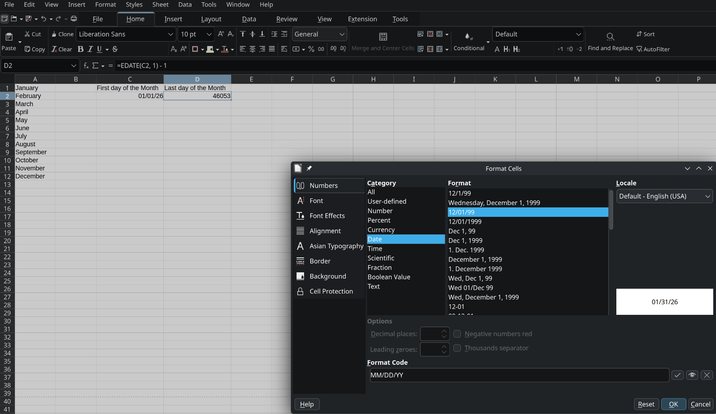The image size is (716, 414).
Task: Click the Cut icon
Action: coord(33,34)
